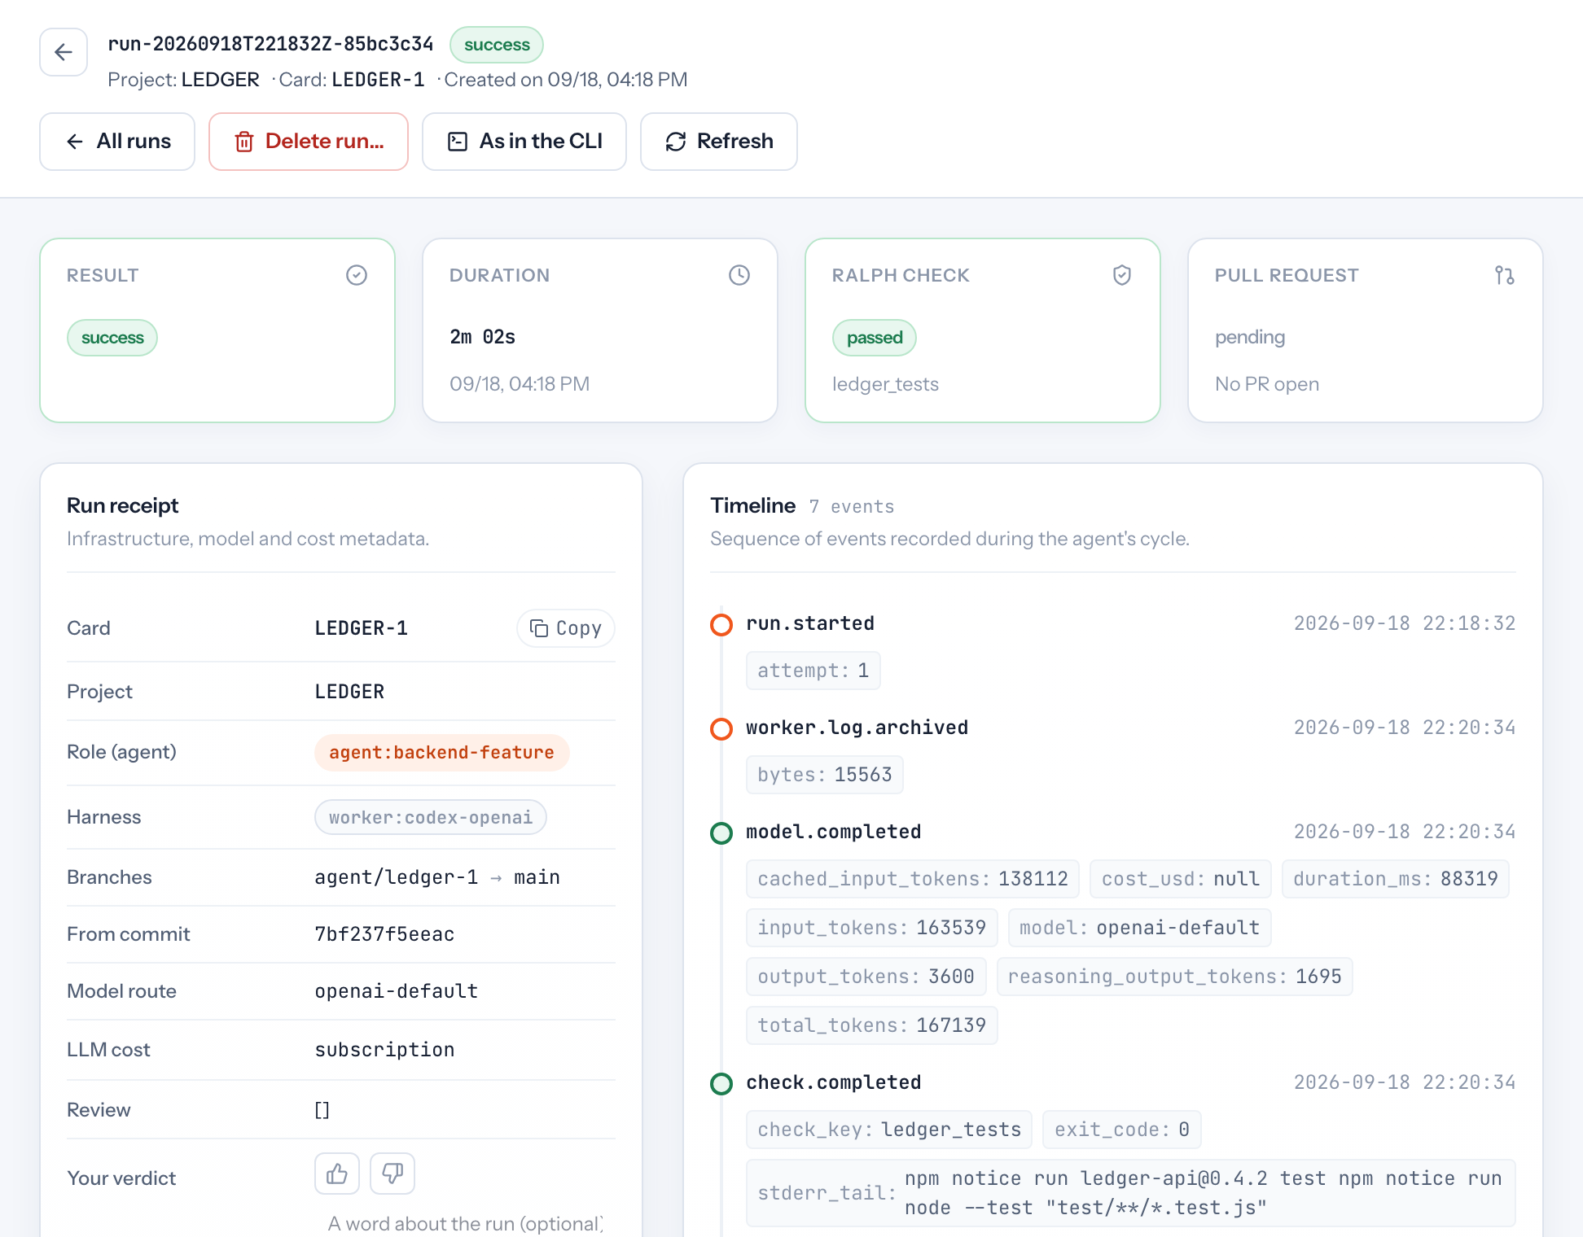Viewport: 1583px width, 1237px height.
Task: Click the run.started timeline marker
Action: [x=721, y=624]
